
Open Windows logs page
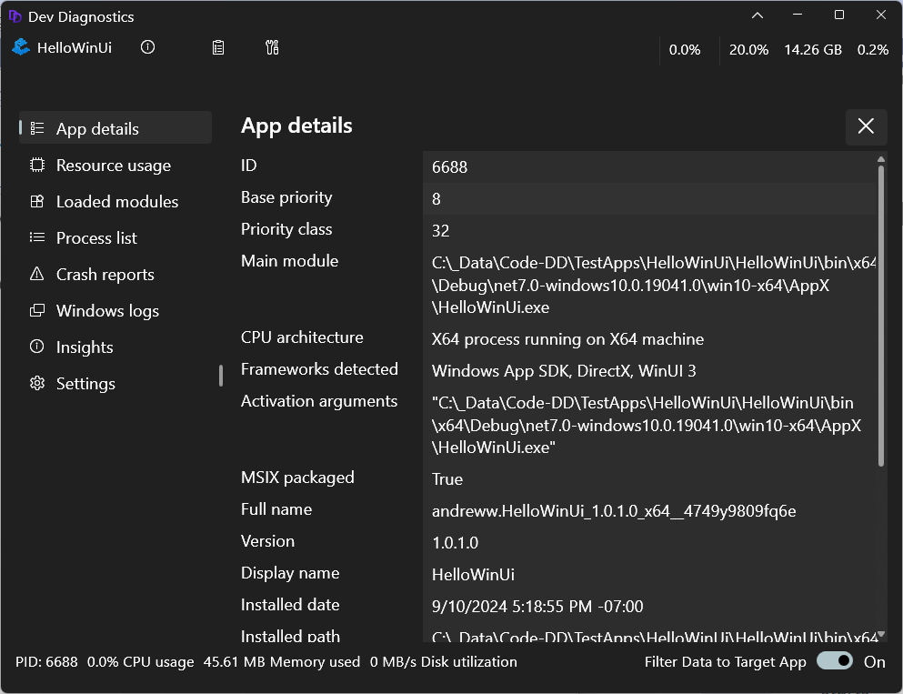click(x=115, y=310)
